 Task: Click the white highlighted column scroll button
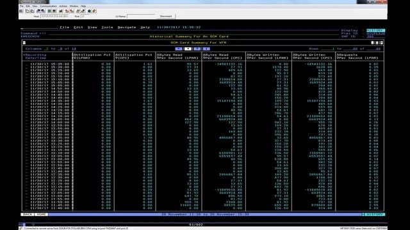click(188, 49)
